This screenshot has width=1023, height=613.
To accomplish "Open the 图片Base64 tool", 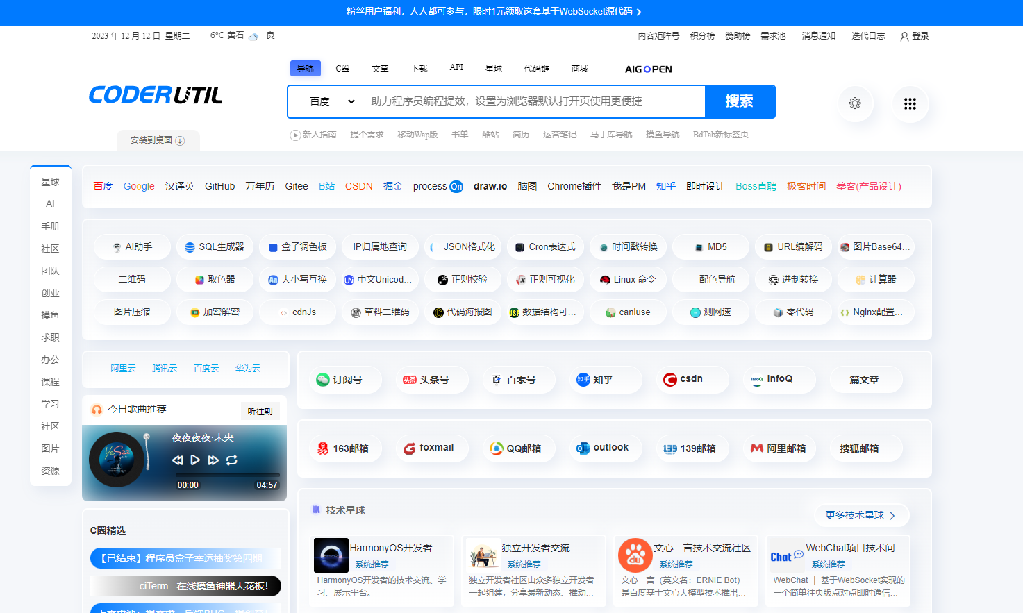I will (x=876, y=247).
